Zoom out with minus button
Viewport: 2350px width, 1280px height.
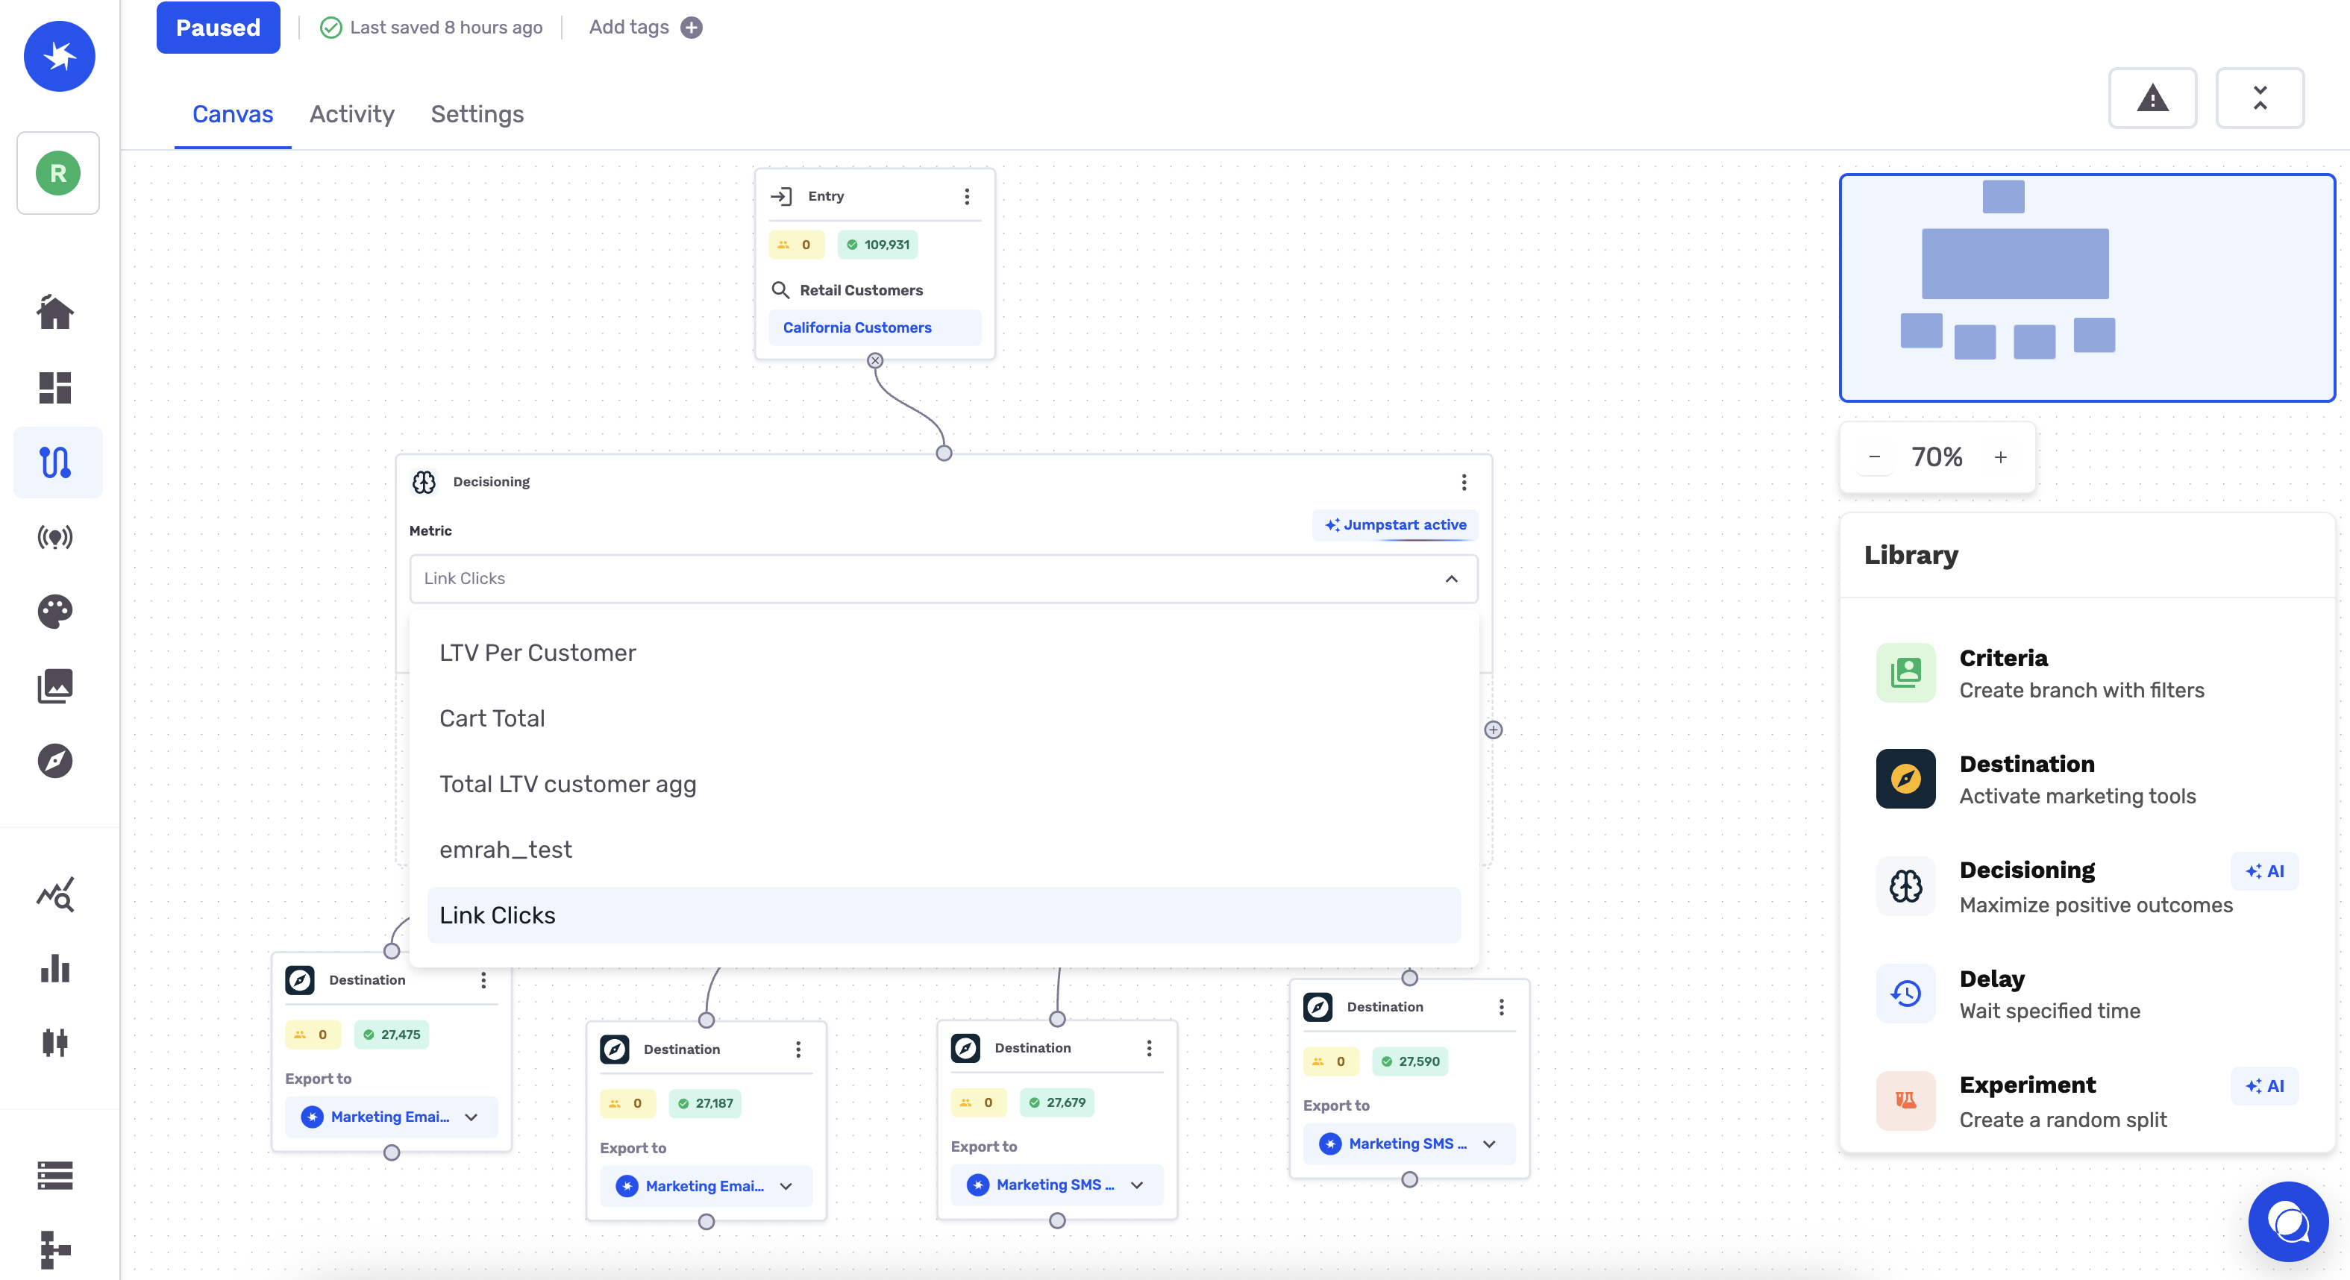[1874, 457]
